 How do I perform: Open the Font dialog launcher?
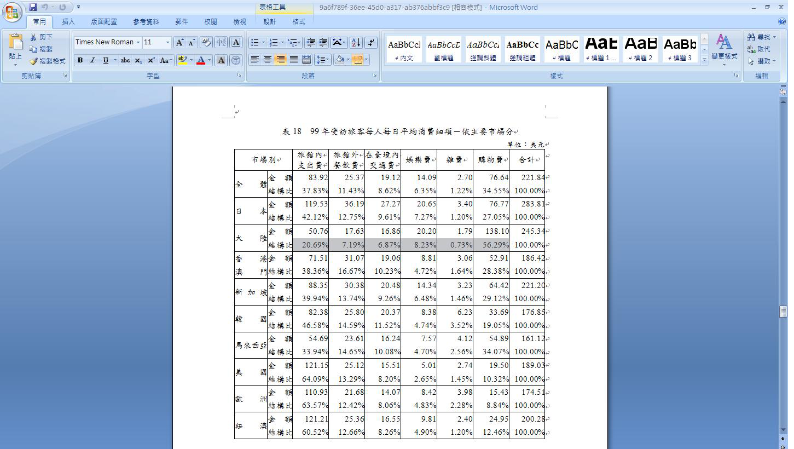240,76
